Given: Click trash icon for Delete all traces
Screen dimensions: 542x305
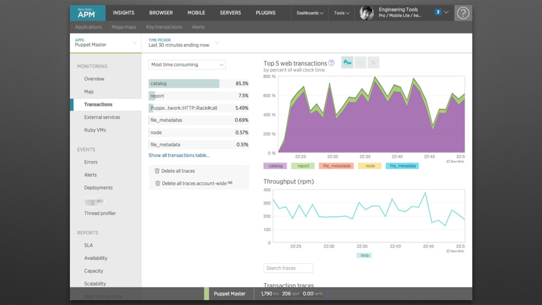Looking at the screenshot, I should pyautogui.click(x=157, y=171).
